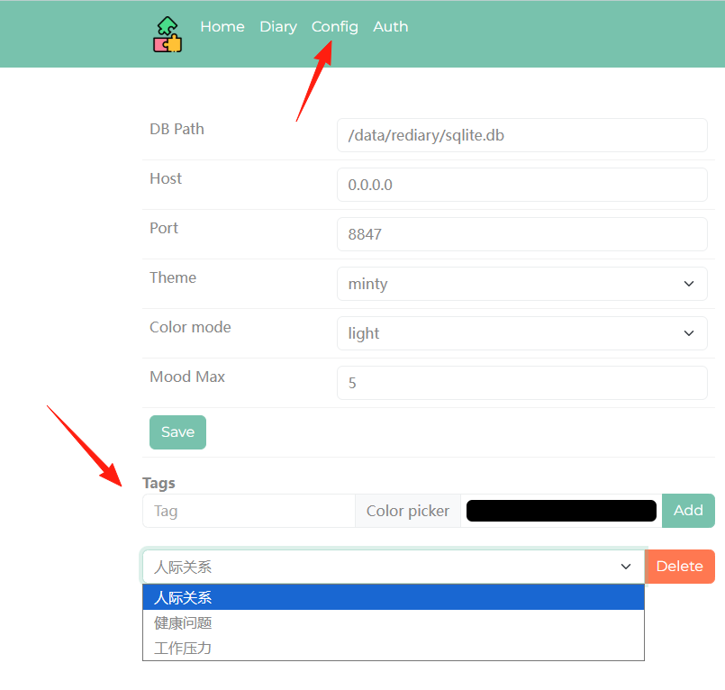Click the Theme label

[x=172, y=277]
